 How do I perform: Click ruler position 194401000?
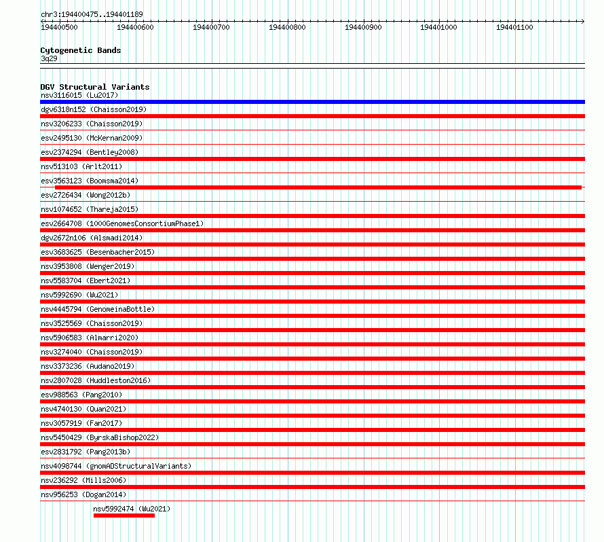pos(438,27)
